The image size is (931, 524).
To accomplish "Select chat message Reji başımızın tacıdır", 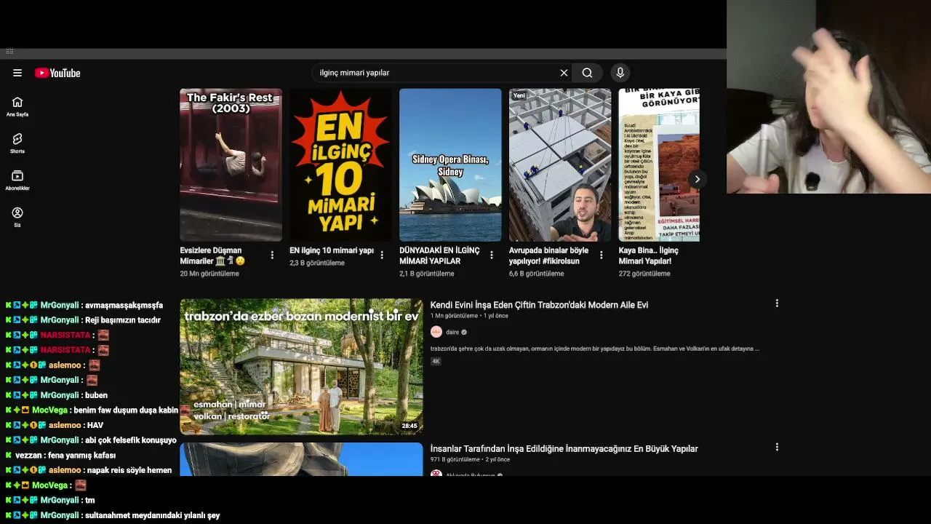I will (123, 320).
